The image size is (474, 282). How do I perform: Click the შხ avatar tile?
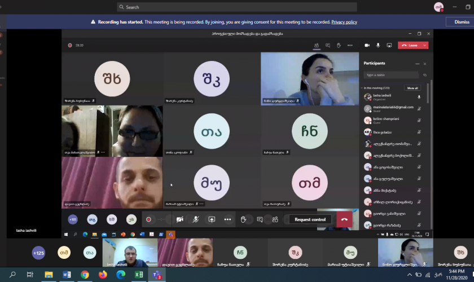point(112,79)
